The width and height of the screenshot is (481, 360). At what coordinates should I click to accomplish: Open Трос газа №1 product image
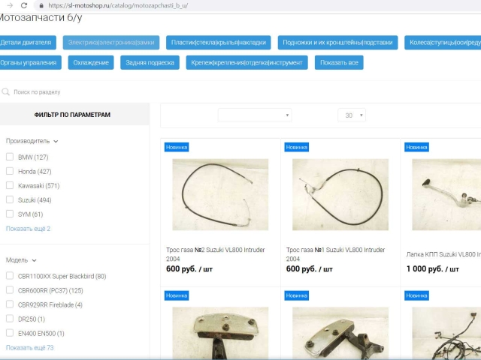pyautogui.click(x=340, y=194)
